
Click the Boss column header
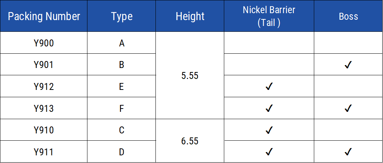tap(348, 16)
